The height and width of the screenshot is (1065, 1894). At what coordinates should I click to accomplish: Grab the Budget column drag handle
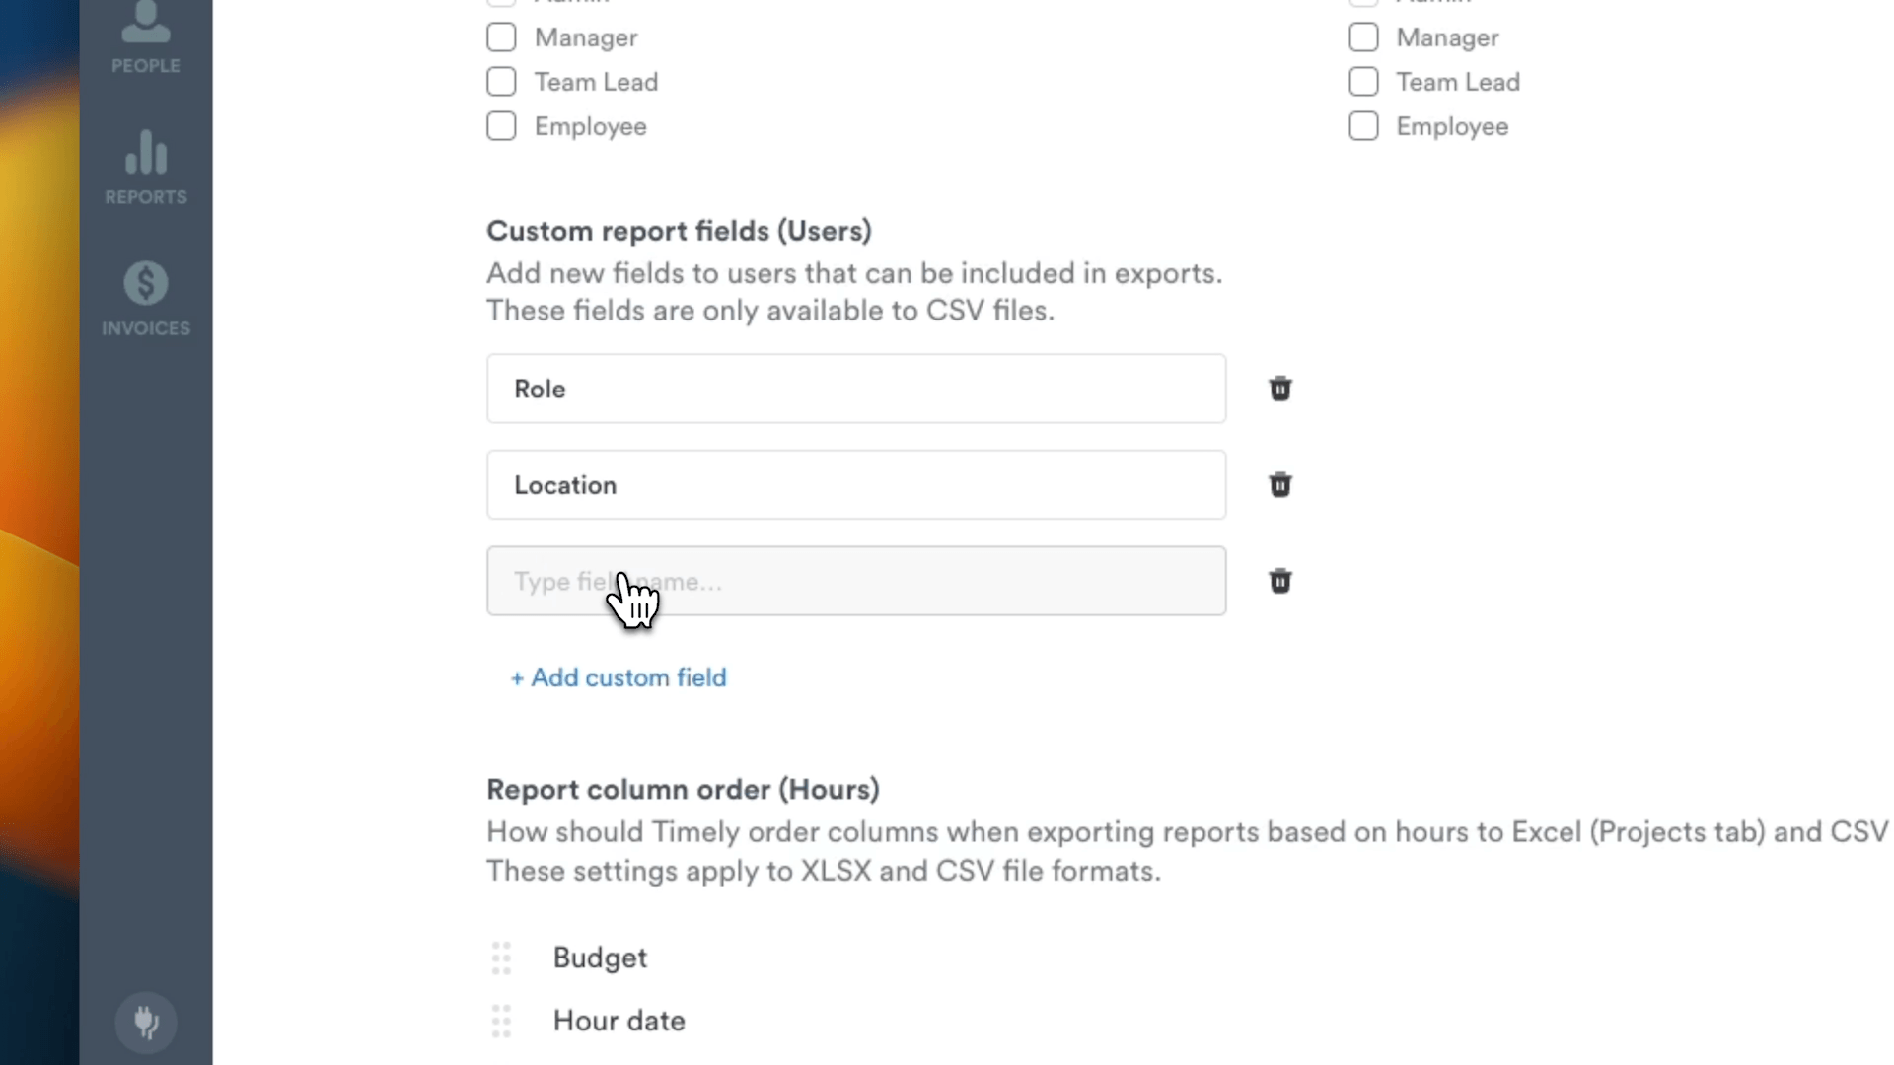(x=501, y=958)
